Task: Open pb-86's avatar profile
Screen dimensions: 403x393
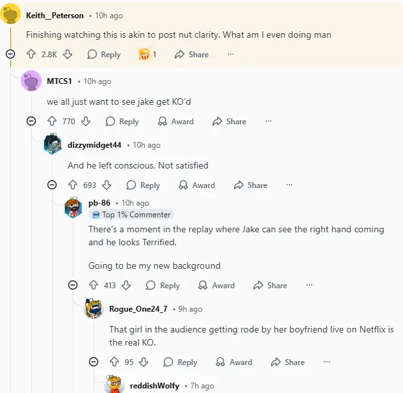Action: (73, 208)
